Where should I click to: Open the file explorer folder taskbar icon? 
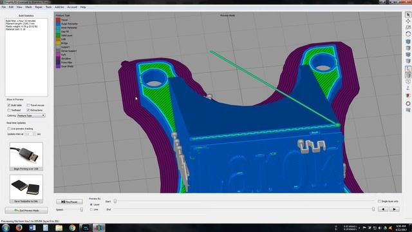[59, 227]
